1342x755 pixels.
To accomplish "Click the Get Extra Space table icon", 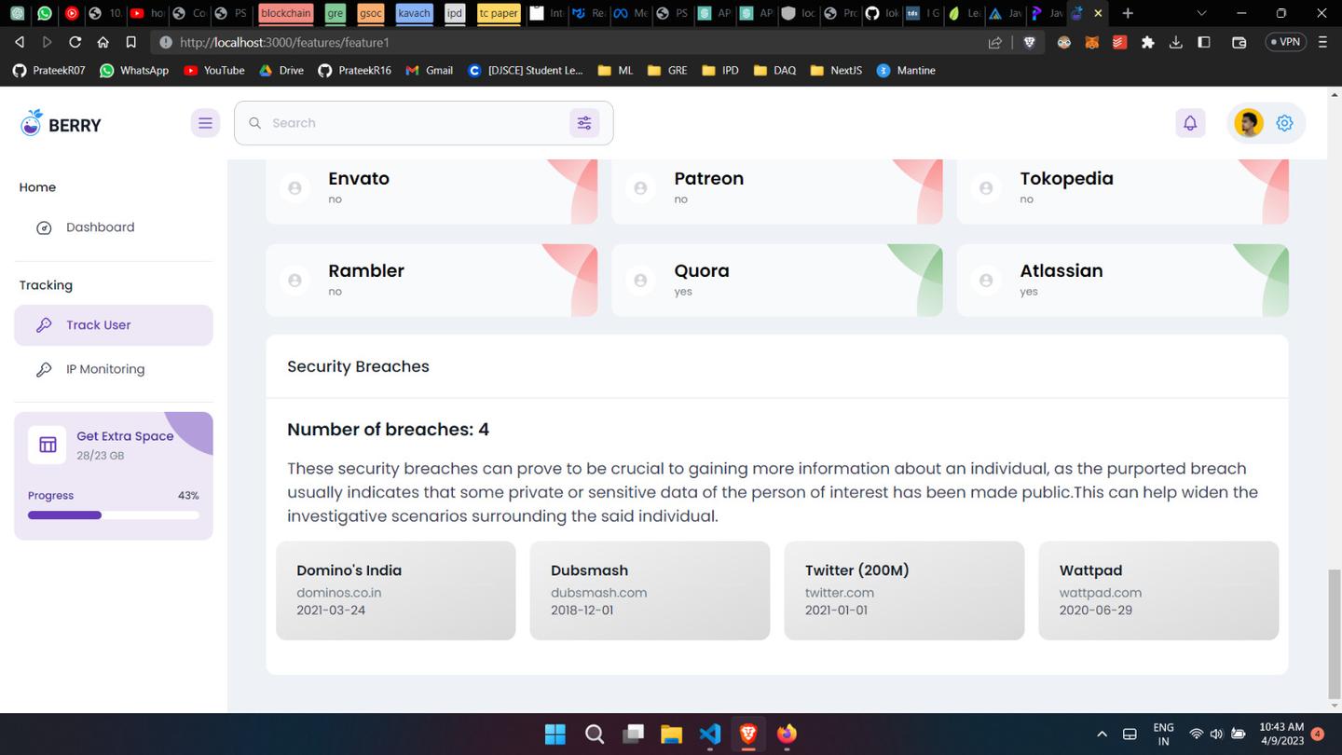I will click(48, 445).
